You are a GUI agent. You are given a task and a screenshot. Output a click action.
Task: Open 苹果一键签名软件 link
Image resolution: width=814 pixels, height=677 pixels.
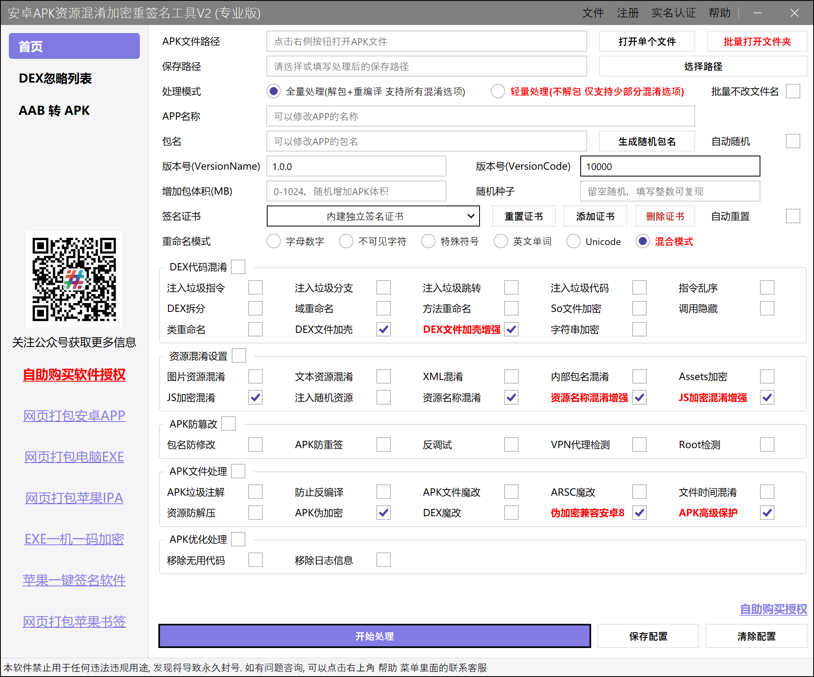coord(74,580)
